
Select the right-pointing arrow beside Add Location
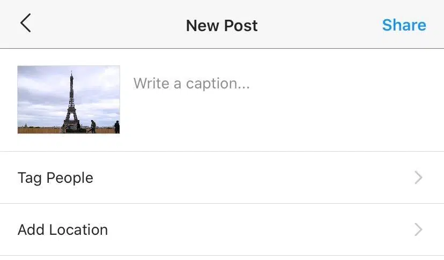418,229
